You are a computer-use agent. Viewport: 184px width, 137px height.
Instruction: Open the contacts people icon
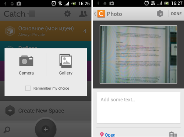tap(83, 14)
